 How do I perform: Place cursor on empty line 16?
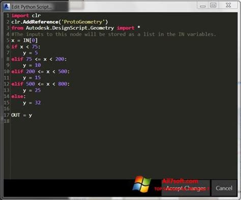click(x=124, y=109)
